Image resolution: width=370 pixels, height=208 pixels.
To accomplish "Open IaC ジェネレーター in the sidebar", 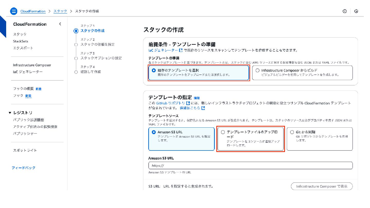I will point(28,72).
